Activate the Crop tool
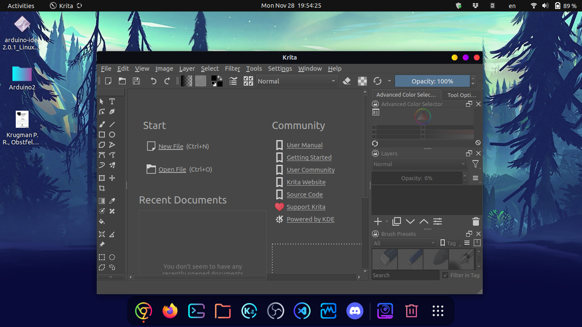 pos(102,188)
